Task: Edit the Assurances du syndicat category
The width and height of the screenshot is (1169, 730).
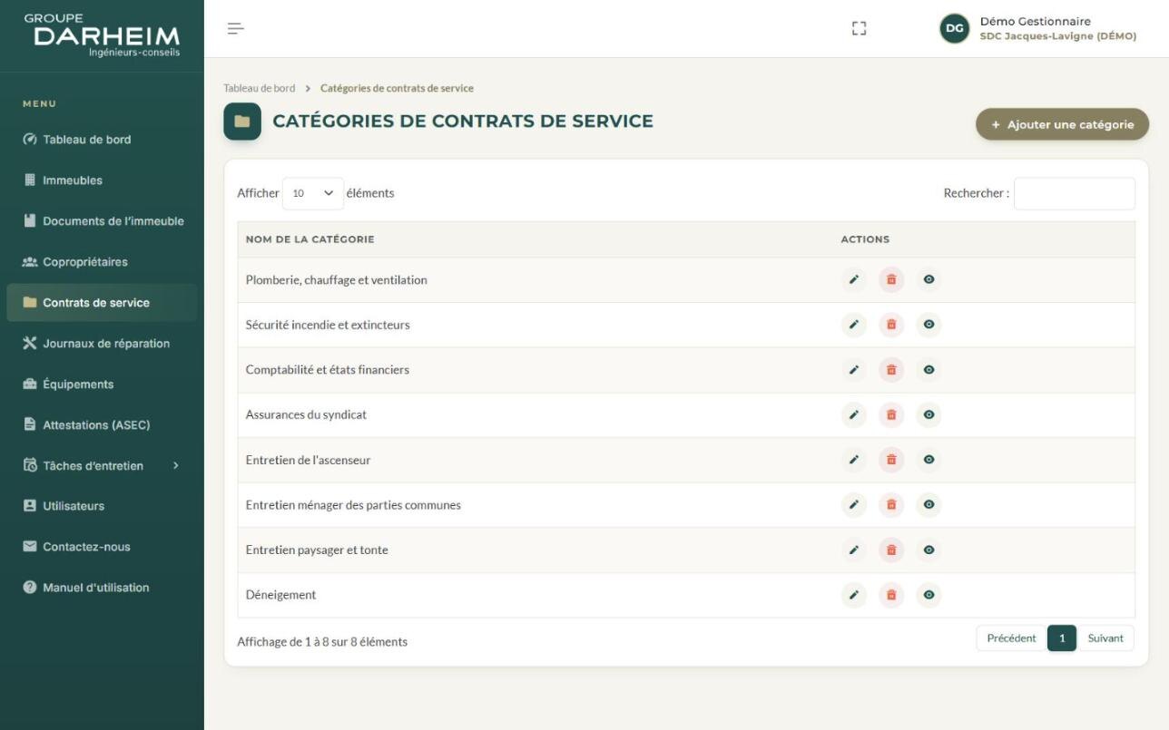Action: tap(854, 415)
